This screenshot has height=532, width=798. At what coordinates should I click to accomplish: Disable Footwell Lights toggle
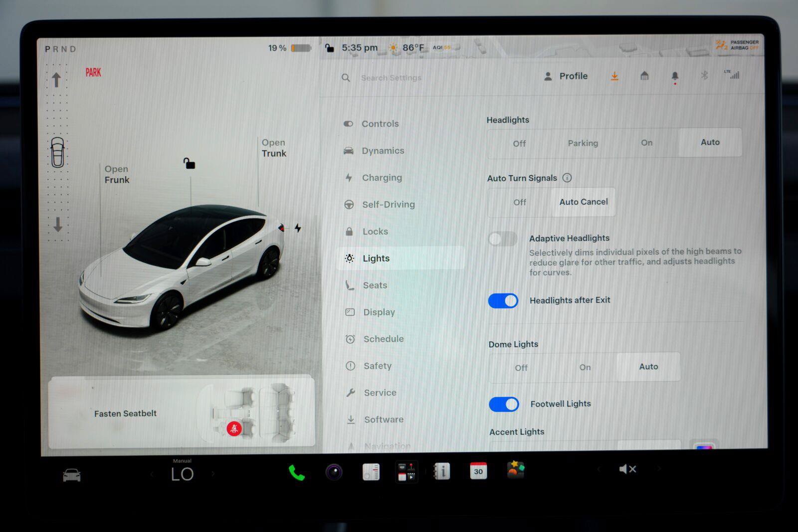point(504,404)
